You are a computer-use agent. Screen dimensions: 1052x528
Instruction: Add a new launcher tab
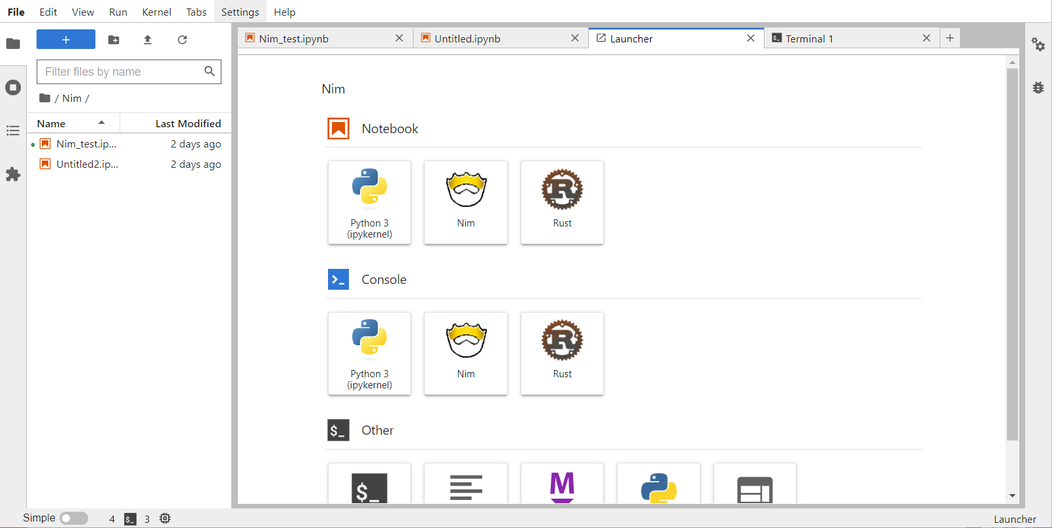point(950,39)
